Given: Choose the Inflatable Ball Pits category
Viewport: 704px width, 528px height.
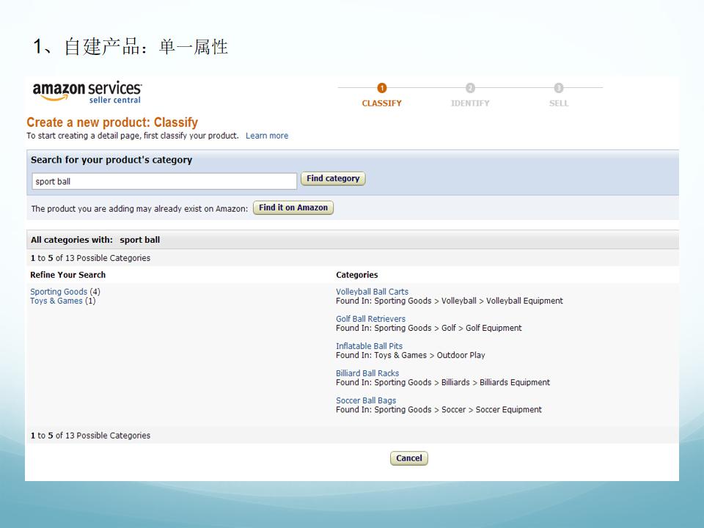Looking at the screenshot, I should [369, 346].
